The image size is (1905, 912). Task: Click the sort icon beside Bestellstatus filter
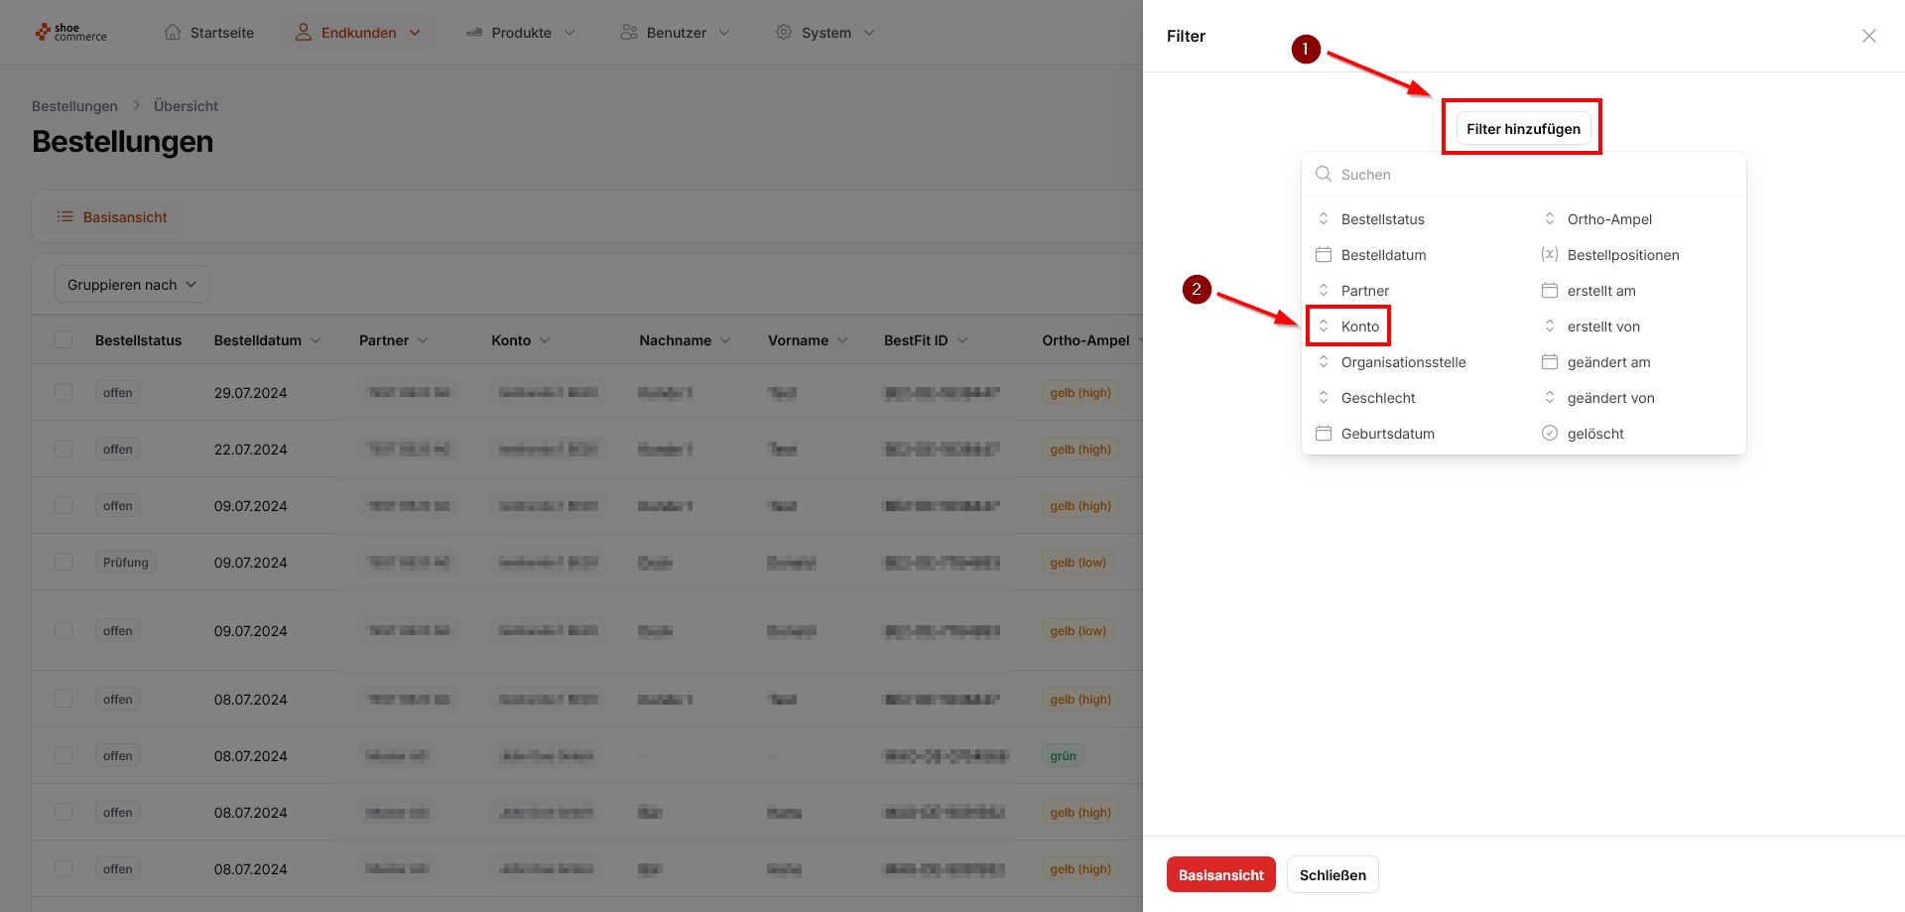coord(1324,218)
